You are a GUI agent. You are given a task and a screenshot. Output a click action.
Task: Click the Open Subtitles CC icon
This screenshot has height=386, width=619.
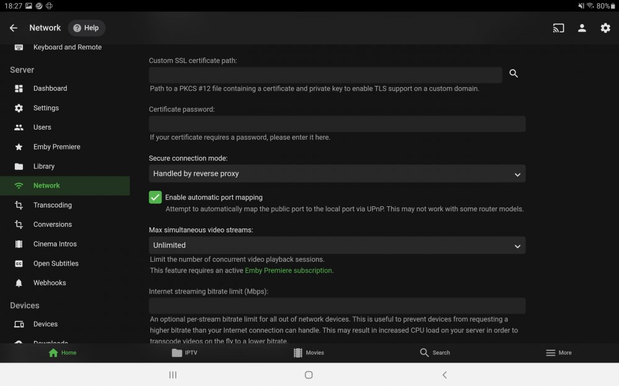(19, 264)
